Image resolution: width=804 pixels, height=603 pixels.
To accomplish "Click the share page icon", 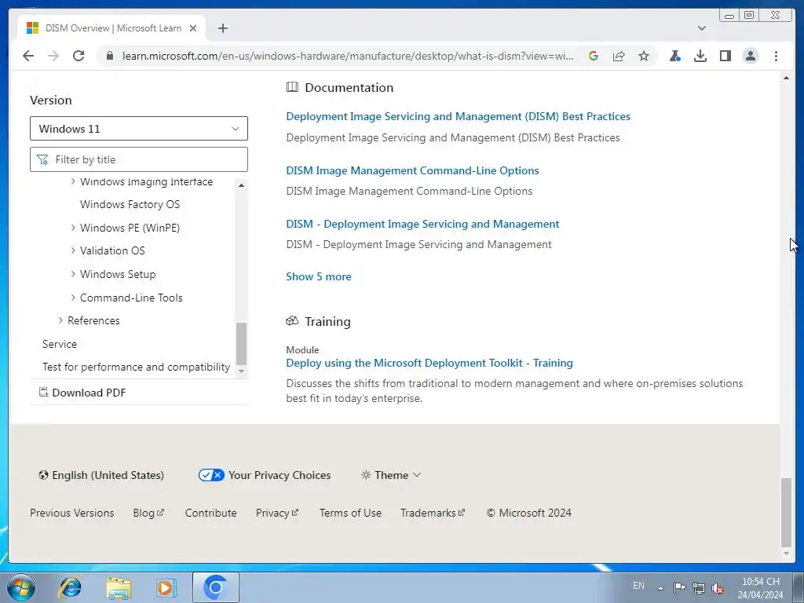I will click(x=619, y=56).
